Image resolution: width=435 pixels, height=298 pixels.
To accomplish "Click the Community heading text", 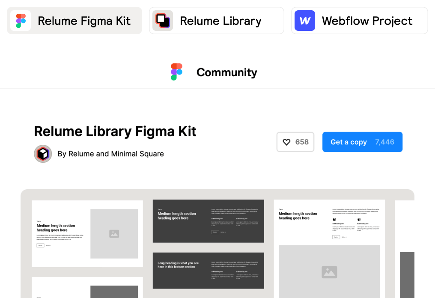I will click(226, 72).
